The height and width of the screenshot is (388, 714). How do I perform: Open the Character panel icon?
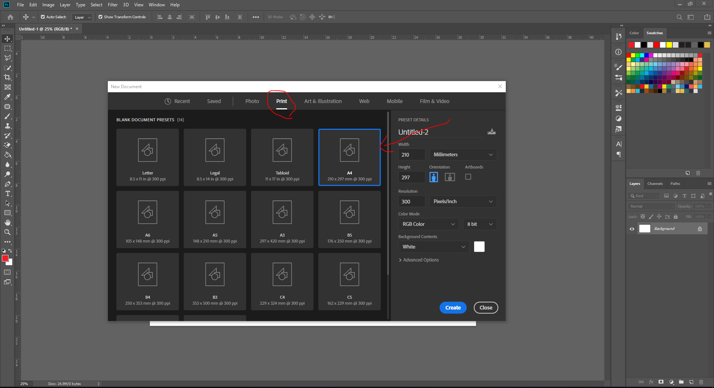(618, 144)
